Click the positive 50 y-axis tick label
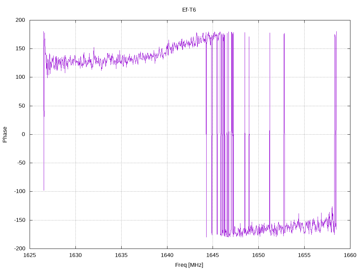 click(22, 106)
